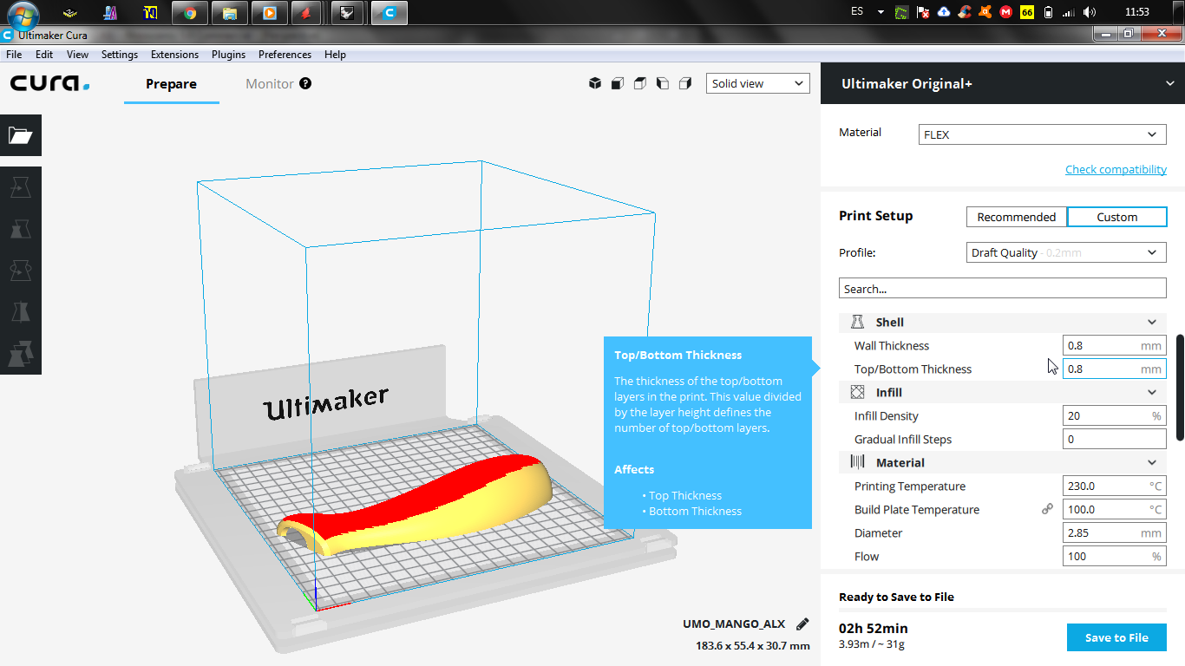Click the ES language indicator in tray
This screenshot has height=666, width=1185.
(857, 12)
